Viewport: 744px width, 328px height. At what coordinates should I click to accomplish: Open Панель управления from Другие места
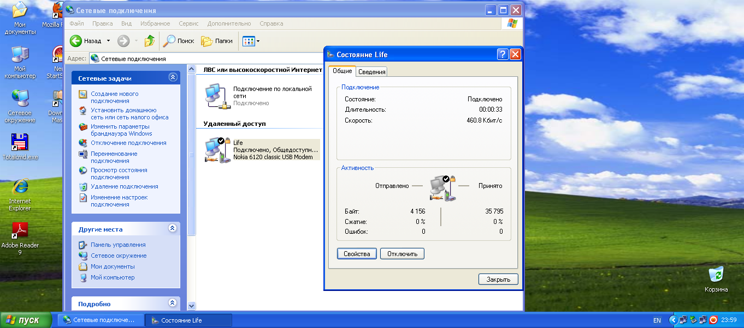[x=118, y=245]
